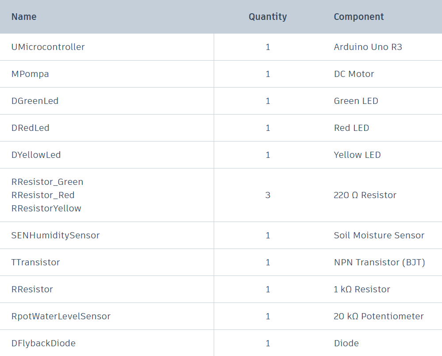The height and width of the screenshot is (356, 442).
Task: Select the DFlybackDiode name cell
Action: coord(43,343)
